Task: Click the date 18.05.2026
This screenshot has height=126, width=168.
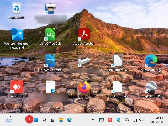Action: click(x=155, y=122)
